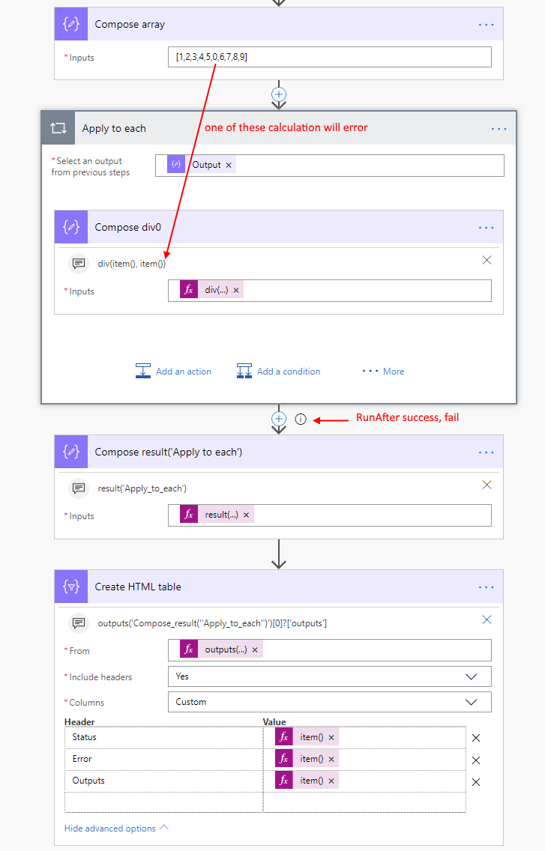Delete the Error column row
Viewport: 545px width, 851px height.
[x=475, y=760]
